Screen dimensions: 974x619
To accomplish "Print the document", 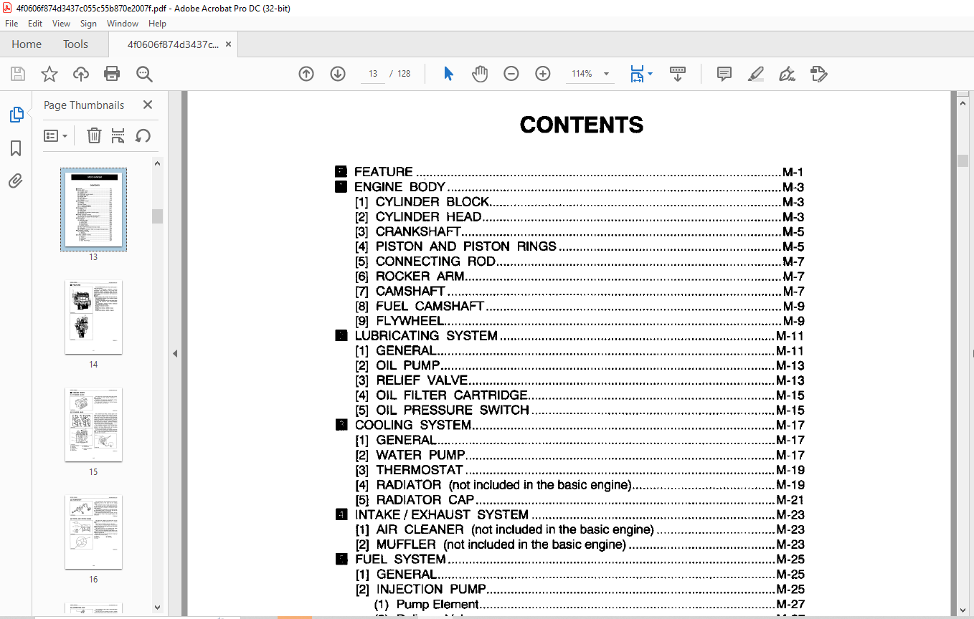I will coord(112,74).
